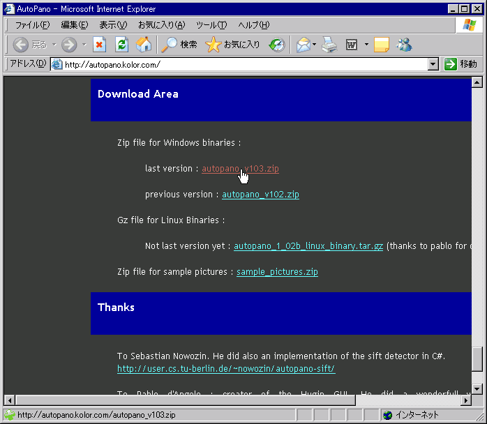
Task: Click the Forward arrow button
Action: click(69, 45)
